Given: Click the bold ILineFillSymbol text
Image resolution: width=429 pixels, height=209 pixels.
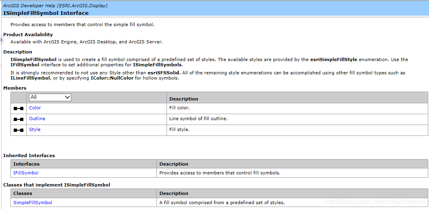Looking at the screenshot, I should [x=30, y=78].
